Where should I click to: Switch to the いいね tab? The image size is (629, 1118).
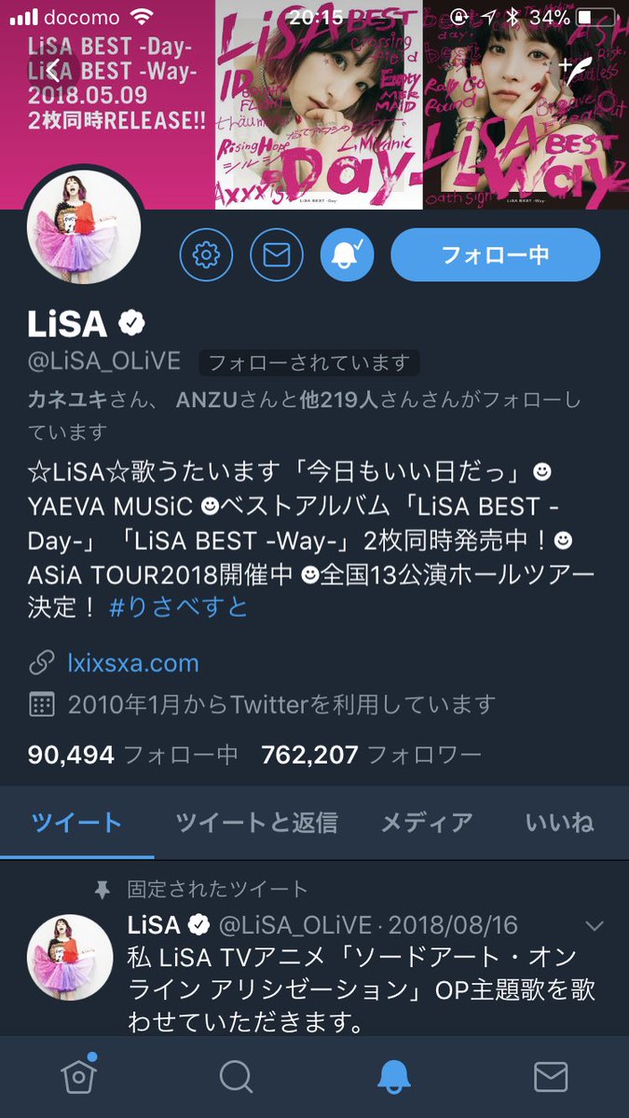tap(559, 823)
